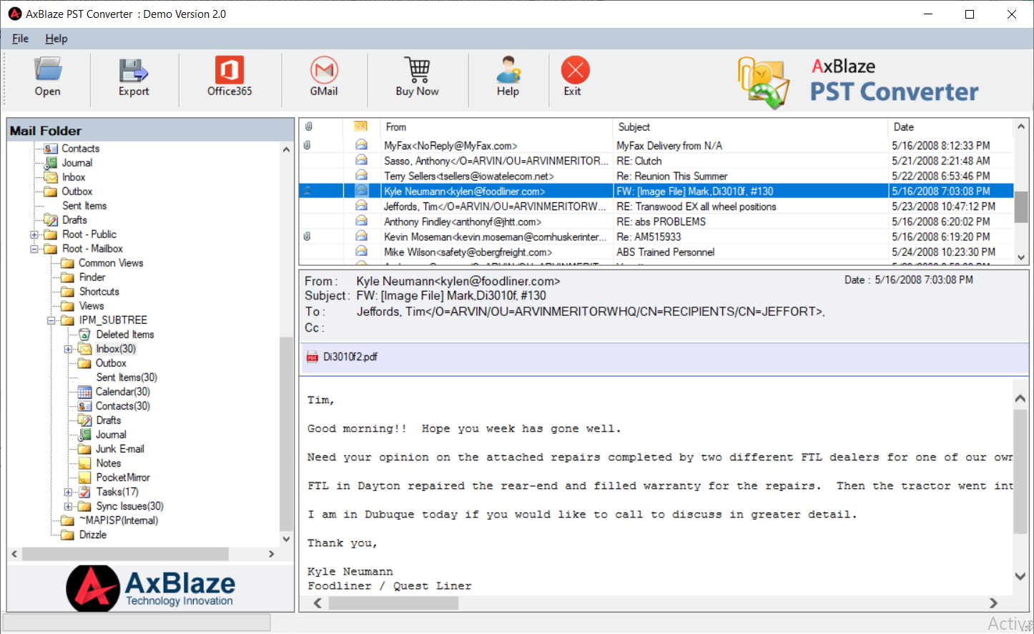
Task: Select the top-level Journal folder icon
Action: pos(51,163)
